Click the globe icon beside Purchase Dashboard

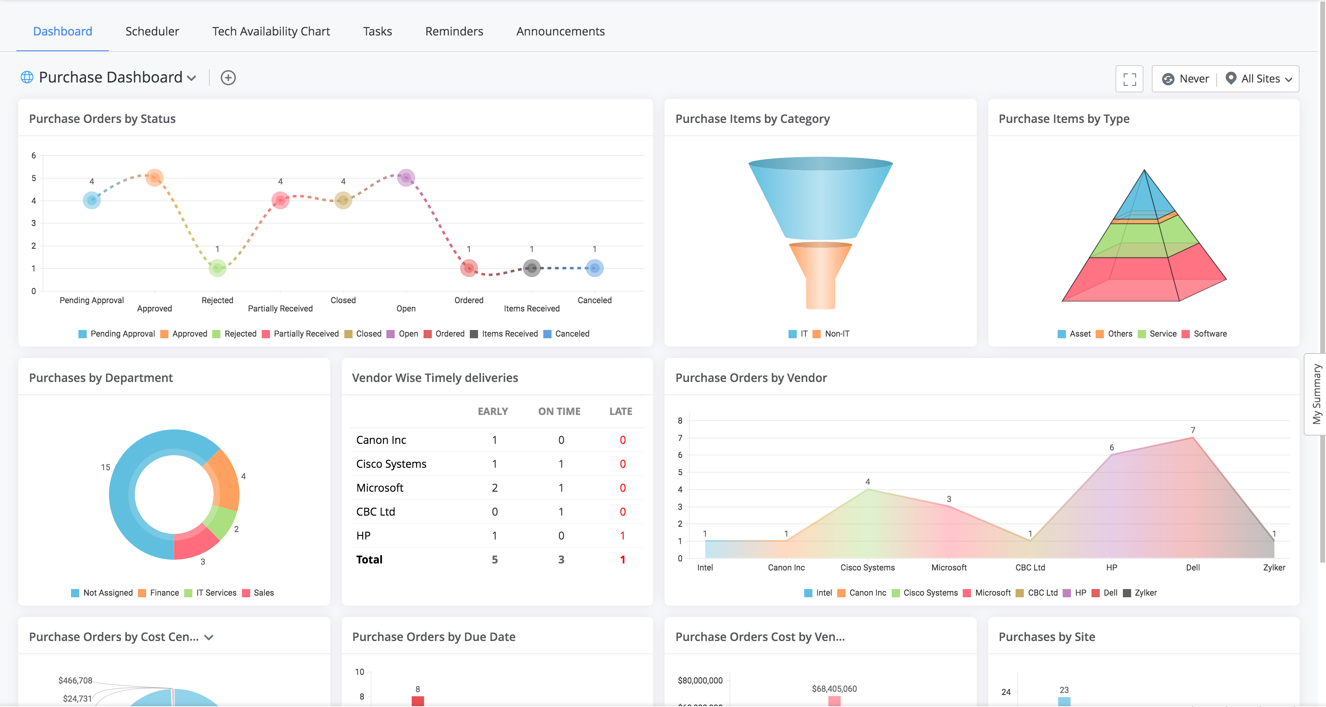[x=27, y=77]
